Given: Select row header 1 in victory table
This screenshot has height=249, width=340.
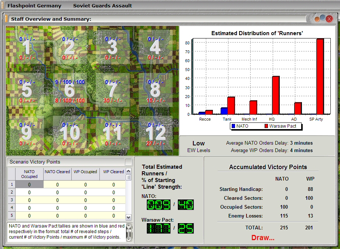Looking at the screenshot, I should (12, 185).
